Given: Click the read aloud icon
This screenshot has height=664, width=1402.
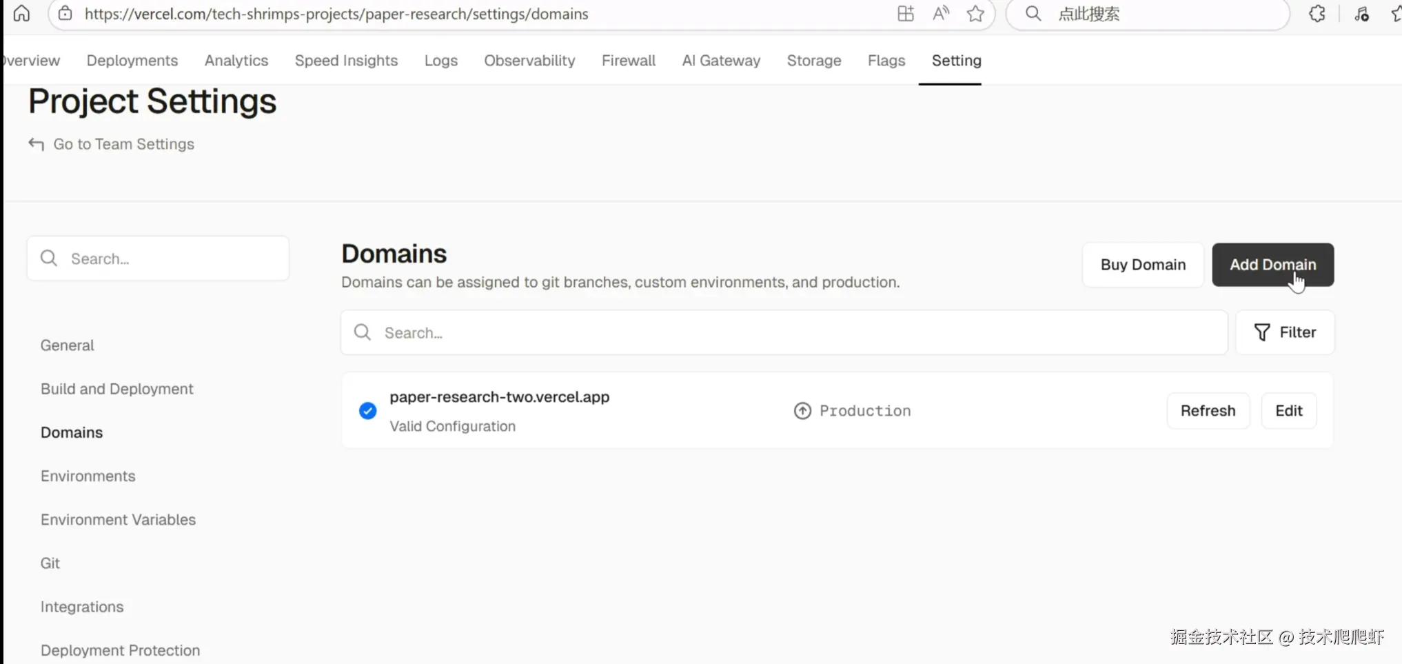Looking at the screenshot, I should [941, 14].
